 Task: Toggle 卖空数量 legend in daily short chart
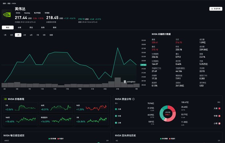click(52, 139)
